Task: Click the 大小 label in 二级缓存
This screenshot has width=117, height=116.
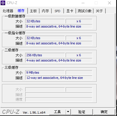Action: click(19, 55)
